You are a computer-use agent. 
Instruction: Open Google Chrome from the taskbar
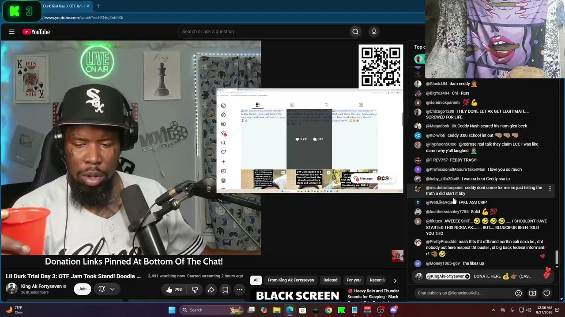(x=328, y=310)
